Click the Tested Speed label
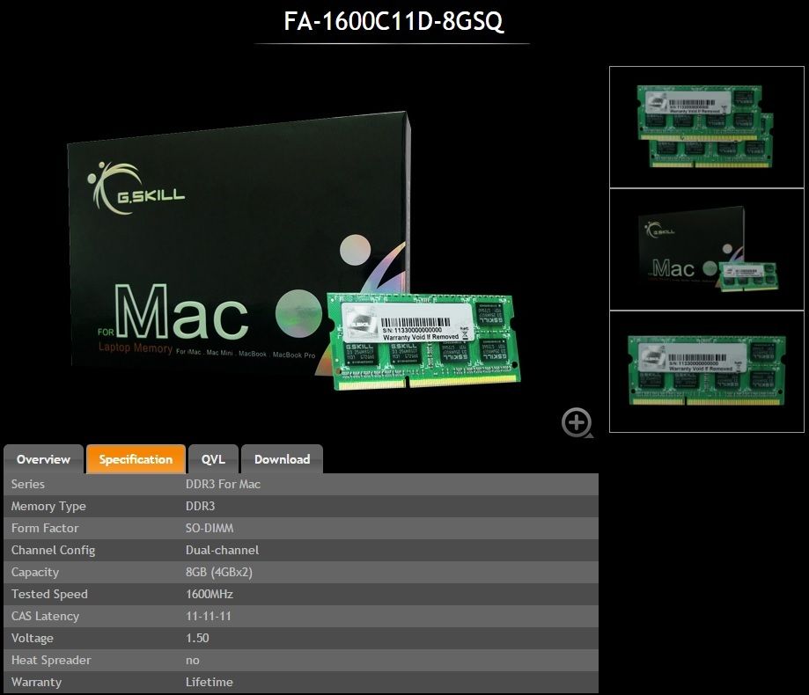Image resolution: width=809 pixels, height=695 pixels. (49, 595)
